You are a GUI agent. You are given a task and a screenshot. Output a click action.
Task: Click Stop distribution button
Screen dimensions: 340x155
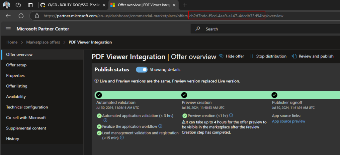[268, 56]
